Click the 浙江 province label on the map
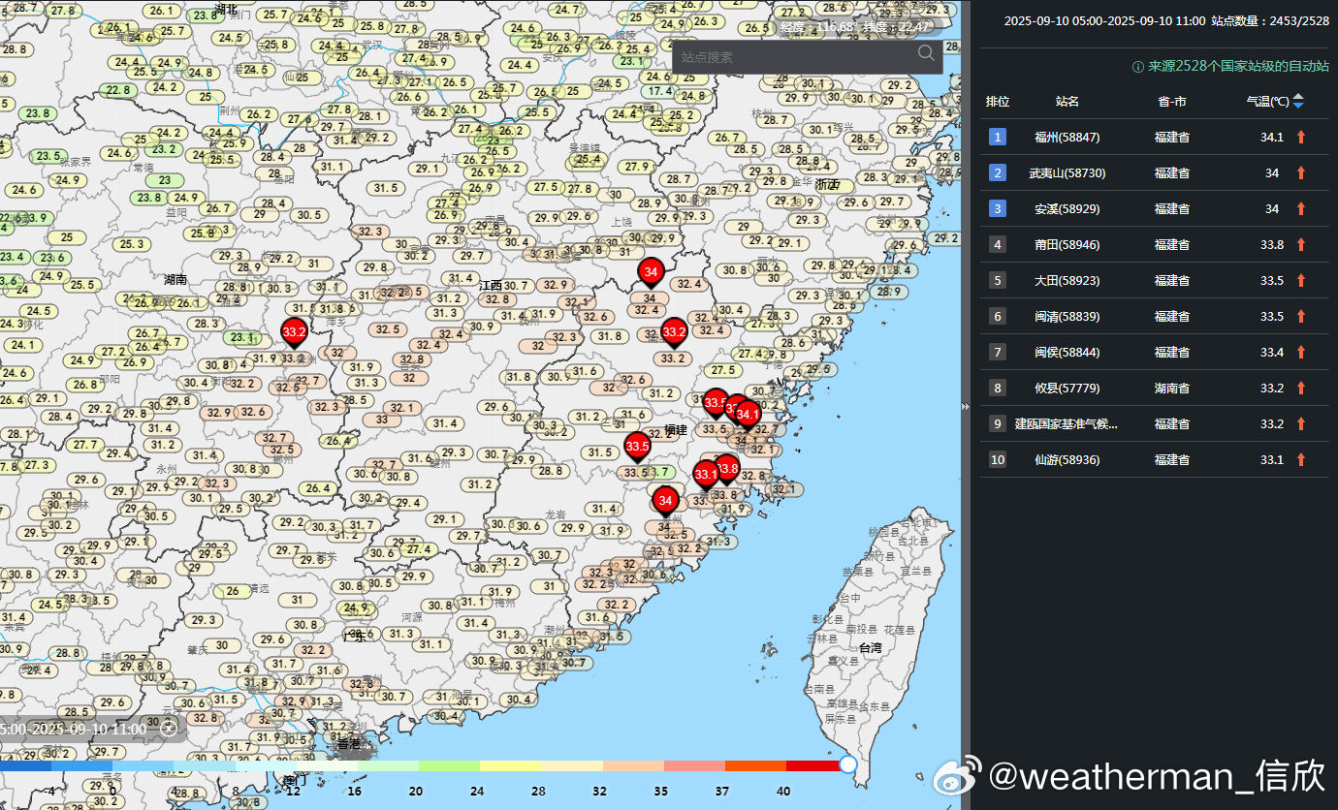 click(x=827, y=184)
